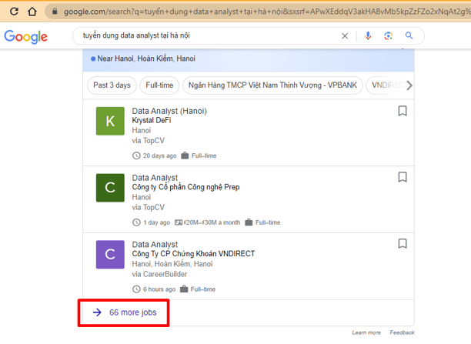Click the ₫20M–₫30M a month salary
Viewport: 471px width, 344px height.
tap(212, 222)
